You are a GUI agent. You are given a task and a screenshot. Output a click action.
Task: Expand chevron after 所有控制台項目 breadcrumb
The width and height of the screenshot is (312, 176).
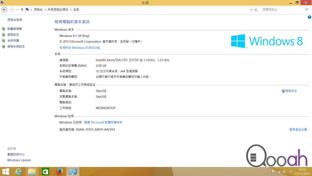(71, 10)
